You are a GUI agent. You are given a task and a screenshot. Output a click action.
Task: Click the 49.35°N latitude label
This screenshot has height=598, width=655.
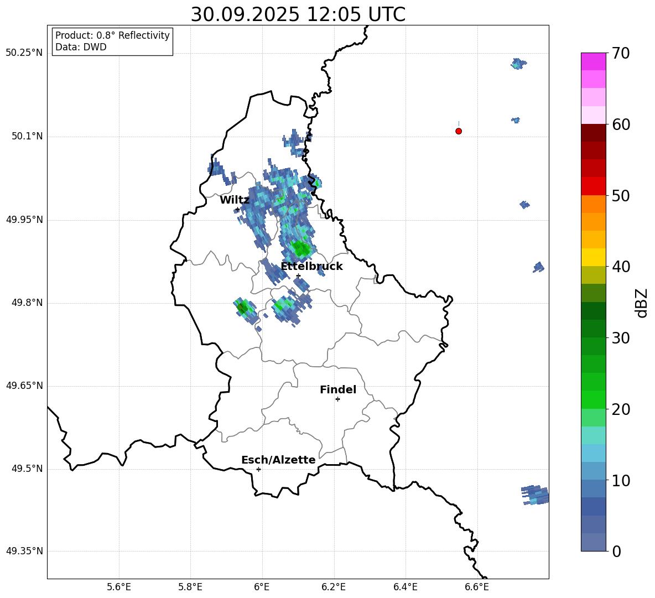pyautogui.click(x=24, y=551)
